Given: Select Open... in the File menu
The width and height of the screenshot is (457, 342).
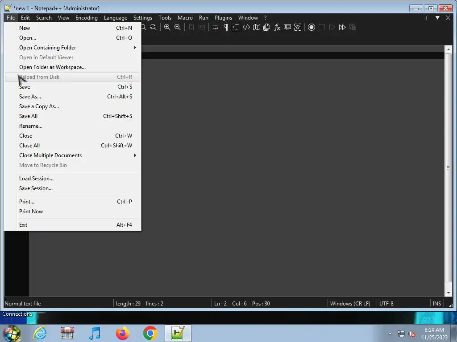Looking at the screenshot, I should point(73,38).
